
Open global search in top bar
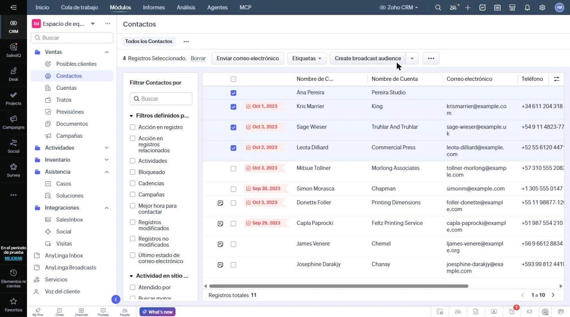pyautogui.click(x=438, y=7)
